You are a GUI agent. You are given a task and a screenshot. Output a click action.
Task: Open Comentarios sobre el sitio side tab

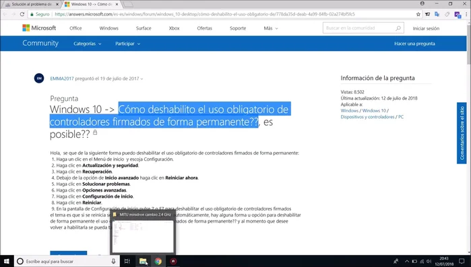(x=462, y=133)
